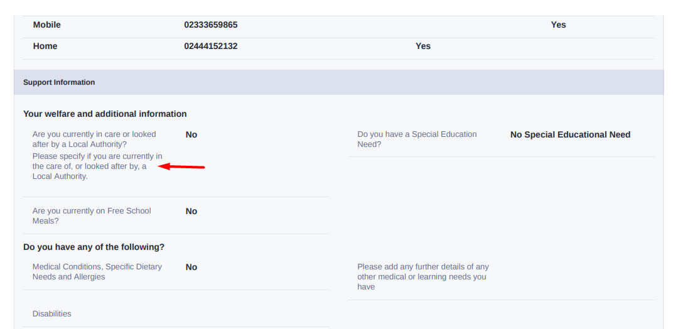Click the Home row label
Screen dimensions: 678x329
point(45,46)
